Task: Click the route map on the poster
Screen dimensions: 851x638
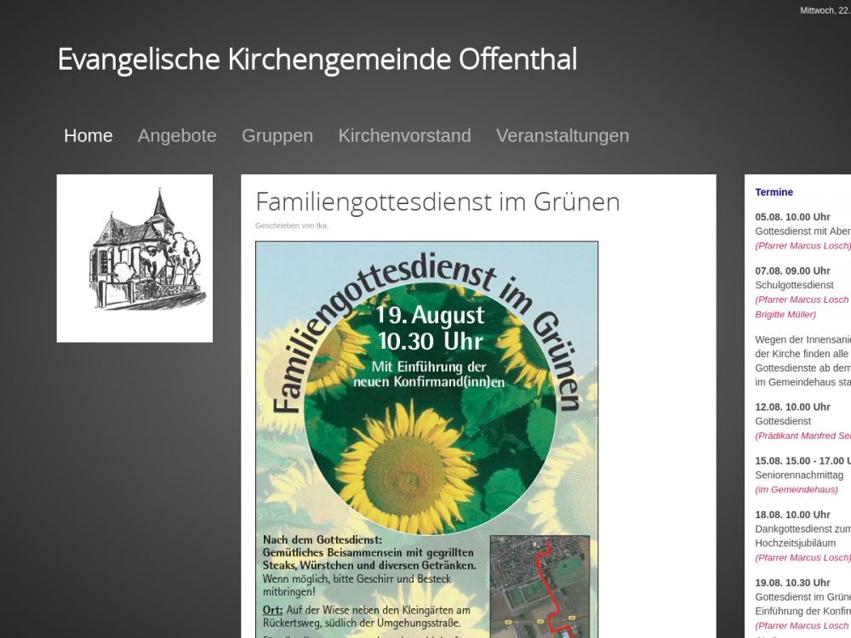Action: pyautogui.click(x=540, y=585)
